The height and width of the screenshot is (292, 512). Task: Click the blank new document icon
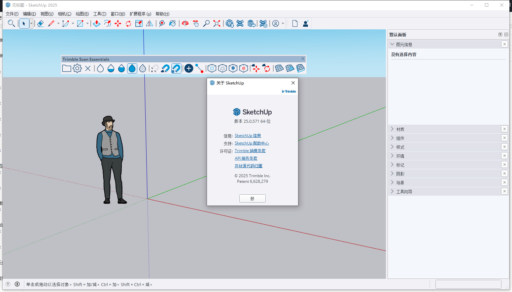295,23
